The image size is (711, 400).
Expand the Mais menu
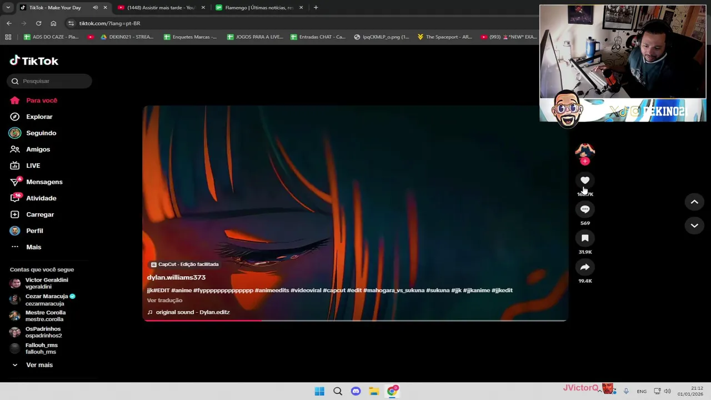tap(33, 247)
